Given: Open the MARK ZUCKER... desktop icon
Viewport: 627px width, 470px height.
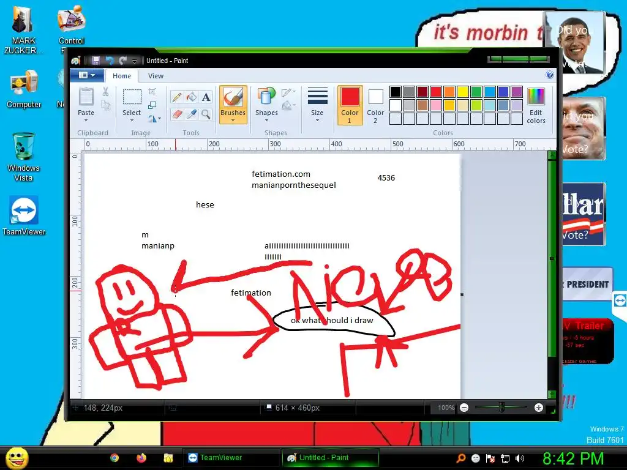Looking at the screenshot, I should 23,29.
